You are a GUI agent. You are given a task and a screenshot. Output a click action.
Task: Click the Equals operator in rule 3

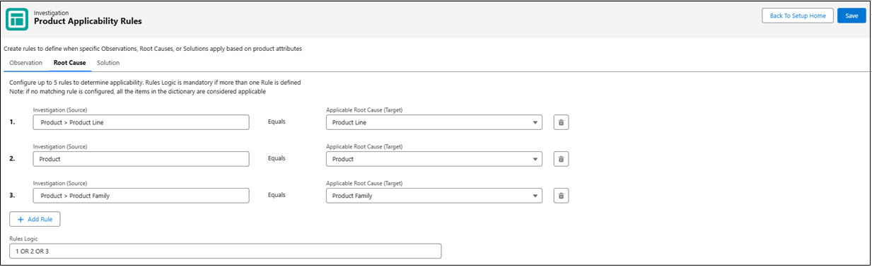(x=277, y=196)
